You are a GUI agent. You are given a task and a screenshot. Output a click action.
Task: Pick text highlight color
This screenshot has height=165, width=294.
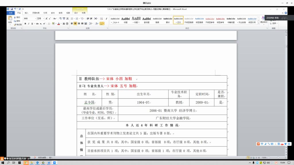point(53,24)
